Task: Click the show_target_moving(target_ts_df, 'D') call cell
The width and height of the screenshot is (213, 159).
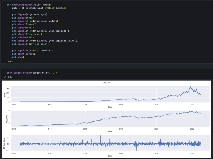Action: (x=32, y=73)
